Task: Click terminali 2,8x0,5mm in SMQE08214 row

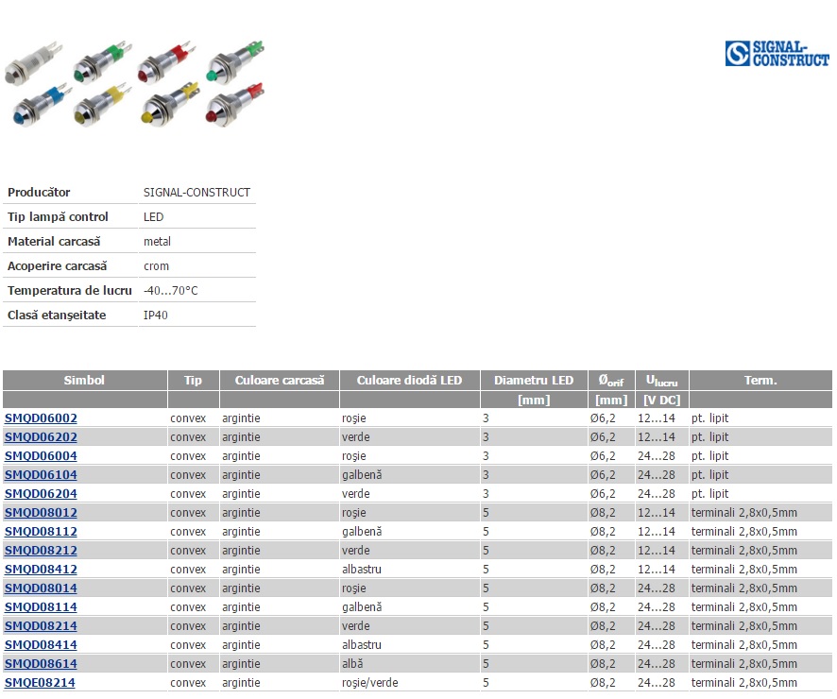Action: point(744,683)
